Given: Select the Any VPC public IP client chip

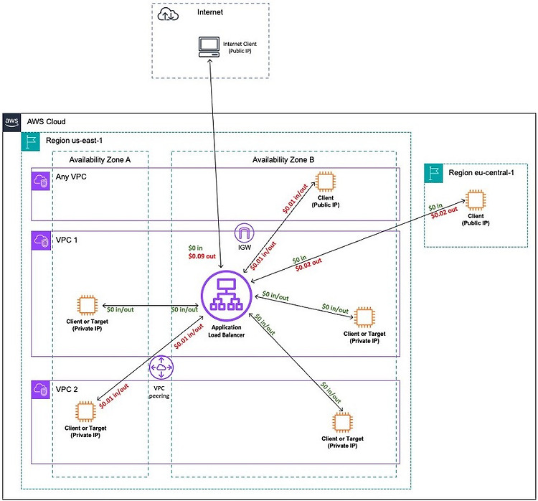Looking at the screenshot, I should point(326,182).
